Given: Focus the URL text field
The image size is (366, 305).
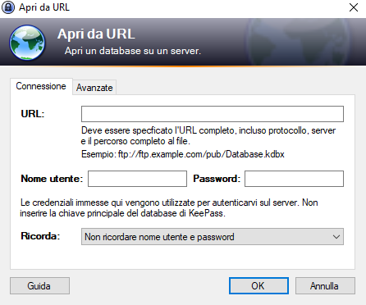Looking at the screenshot, I should 213,114.
